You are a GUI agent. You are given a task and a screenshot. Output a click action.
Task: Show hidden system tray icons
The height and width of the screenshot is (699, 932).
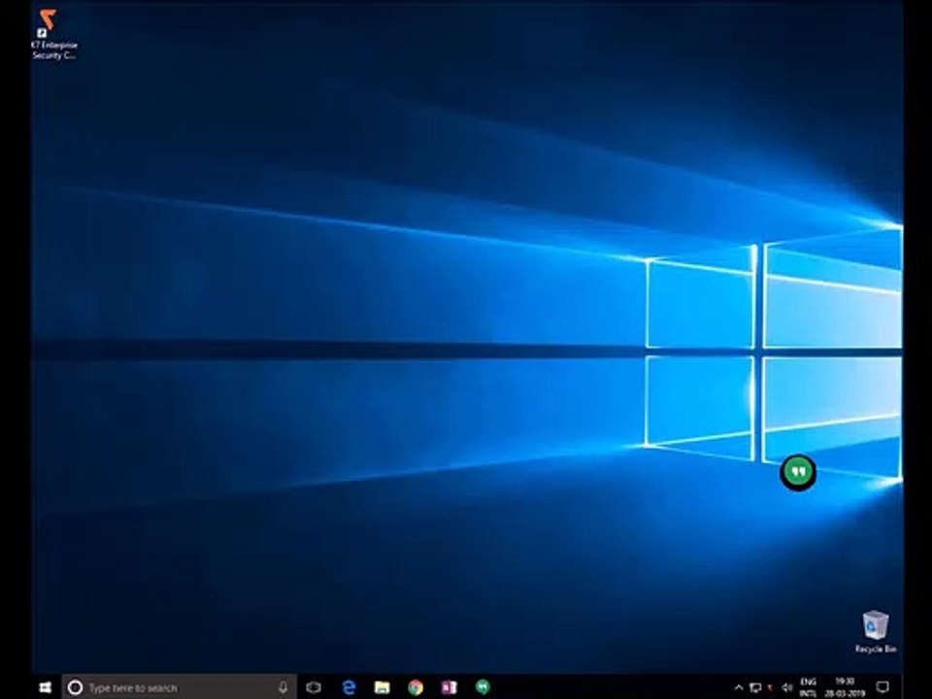click(739, 687)
